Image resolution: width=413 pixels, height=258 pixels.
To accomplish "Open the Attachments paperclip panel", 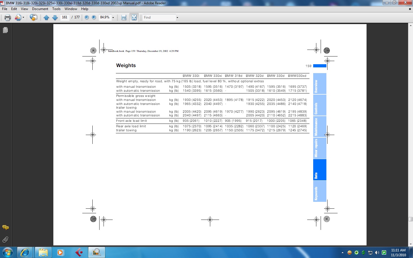I will (x=5, y=240).
